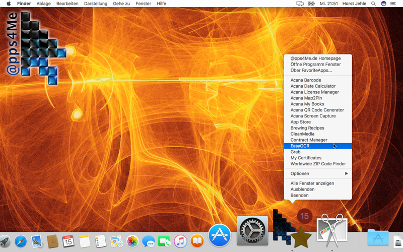Open the Fenster menu
Screen dimensions: 403x252
143,4
